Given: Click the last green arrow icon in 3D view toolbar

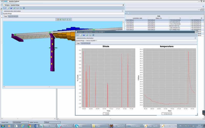Looking at the screenshot, I should pos(70,19).
